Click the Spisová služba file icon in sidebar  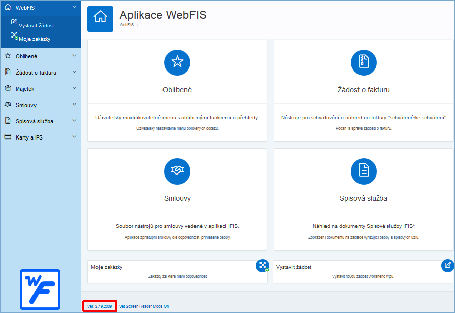(8, 121)
